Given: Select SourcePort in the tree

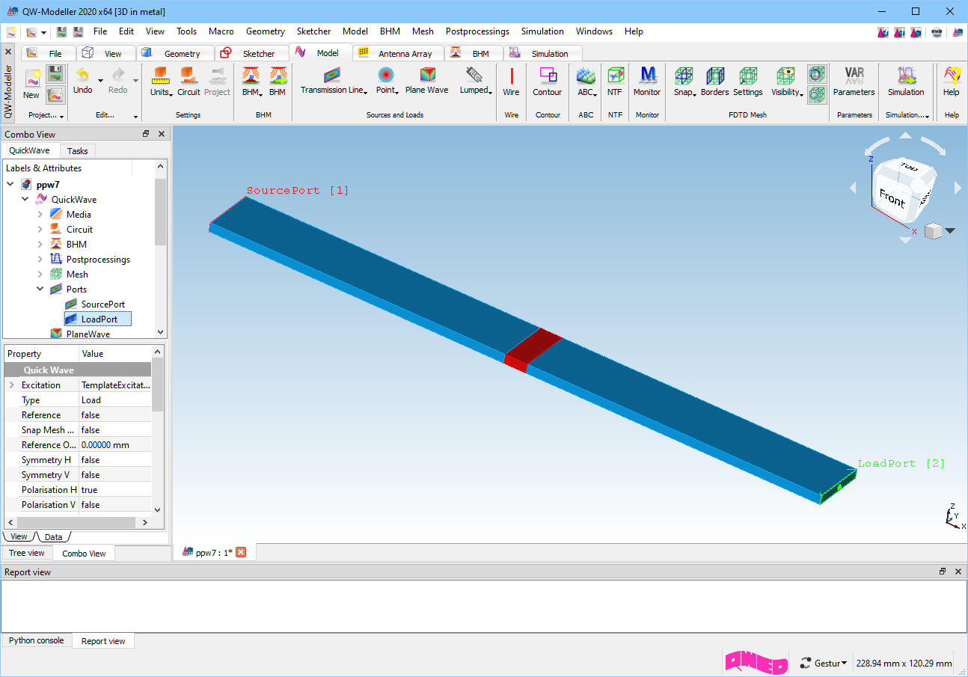Looking at the screenshot, I should point(102,304).
